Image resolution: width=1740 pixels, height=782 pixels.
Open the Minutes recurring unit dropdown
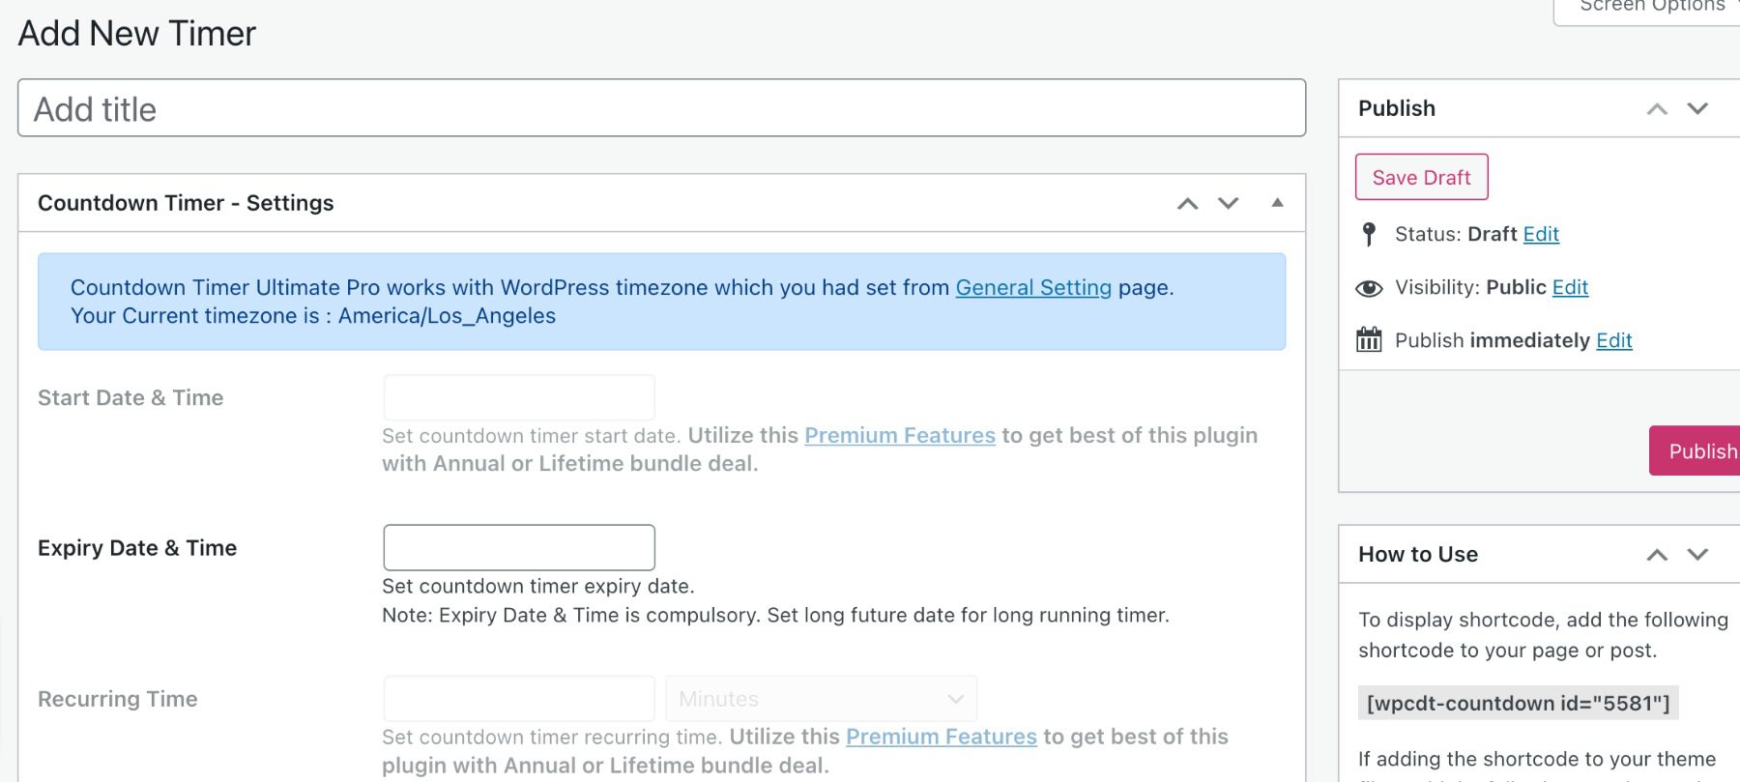pyautogui.click(x=821, y=699)
